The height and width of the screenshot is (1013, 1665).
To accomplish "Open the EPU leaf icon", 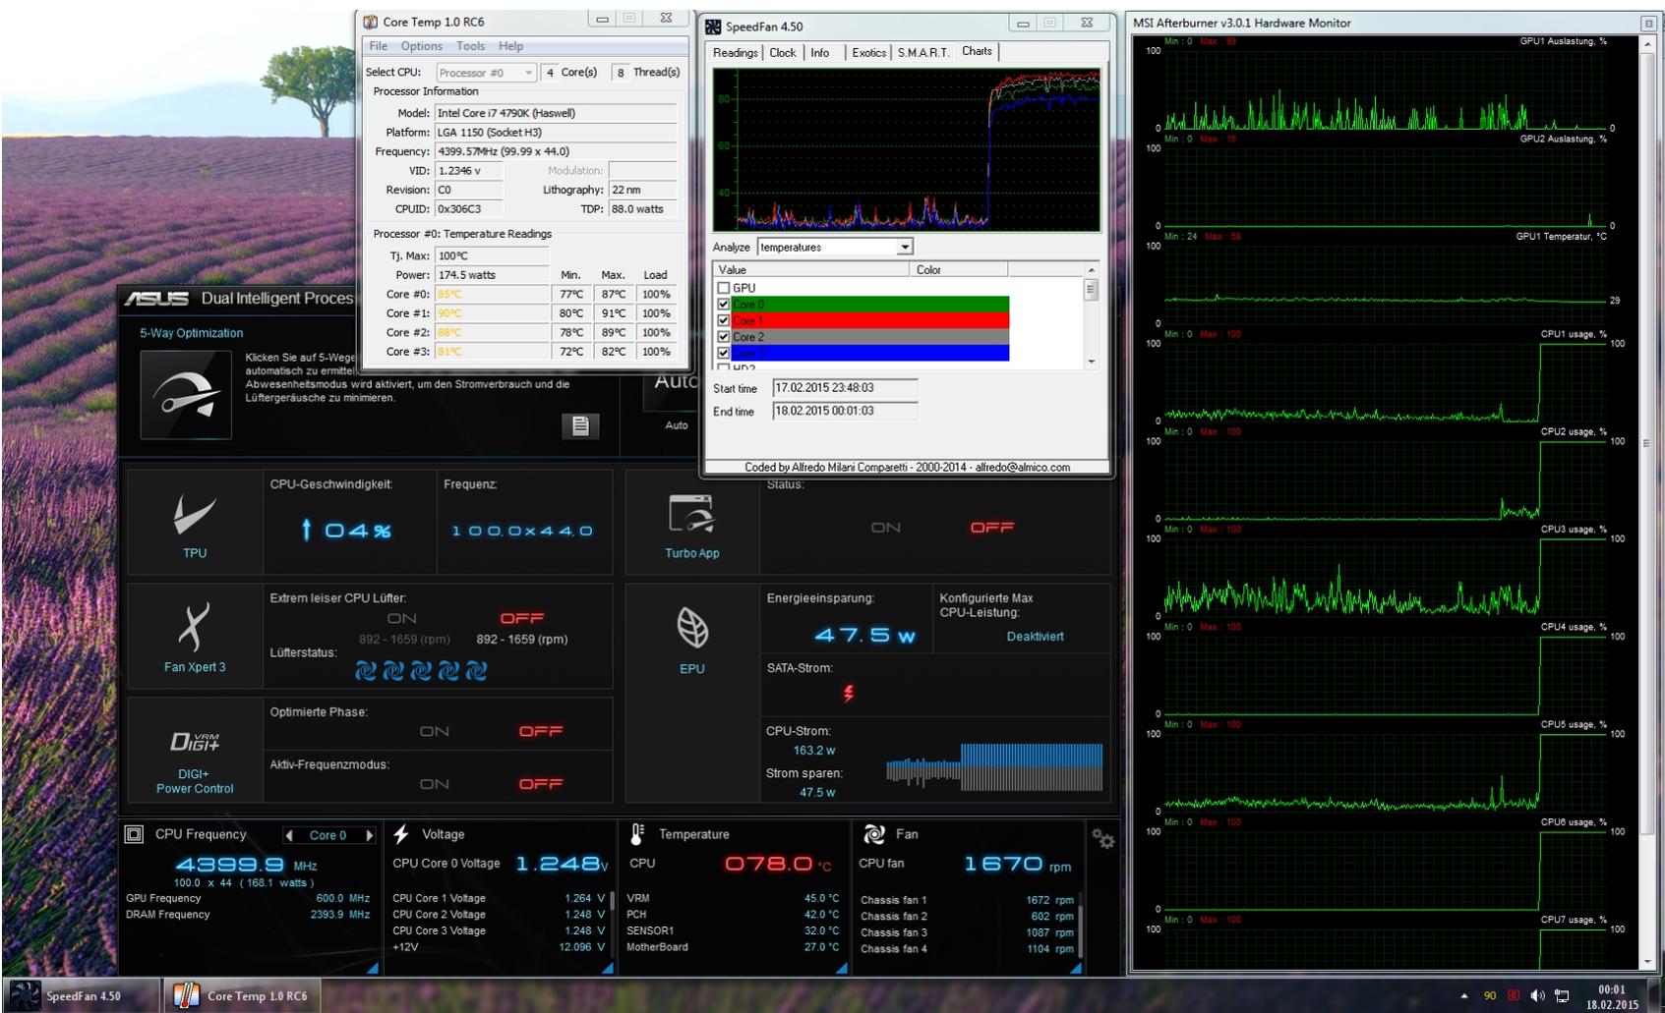I will click(692, 627).
